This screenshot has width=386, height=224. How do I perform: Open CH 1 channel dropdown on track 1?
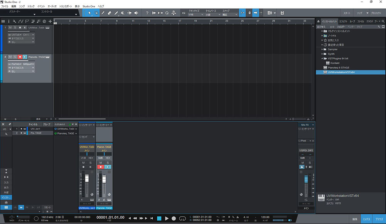[28, 35]
